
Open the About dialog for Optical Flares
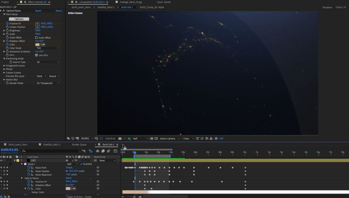58,10
